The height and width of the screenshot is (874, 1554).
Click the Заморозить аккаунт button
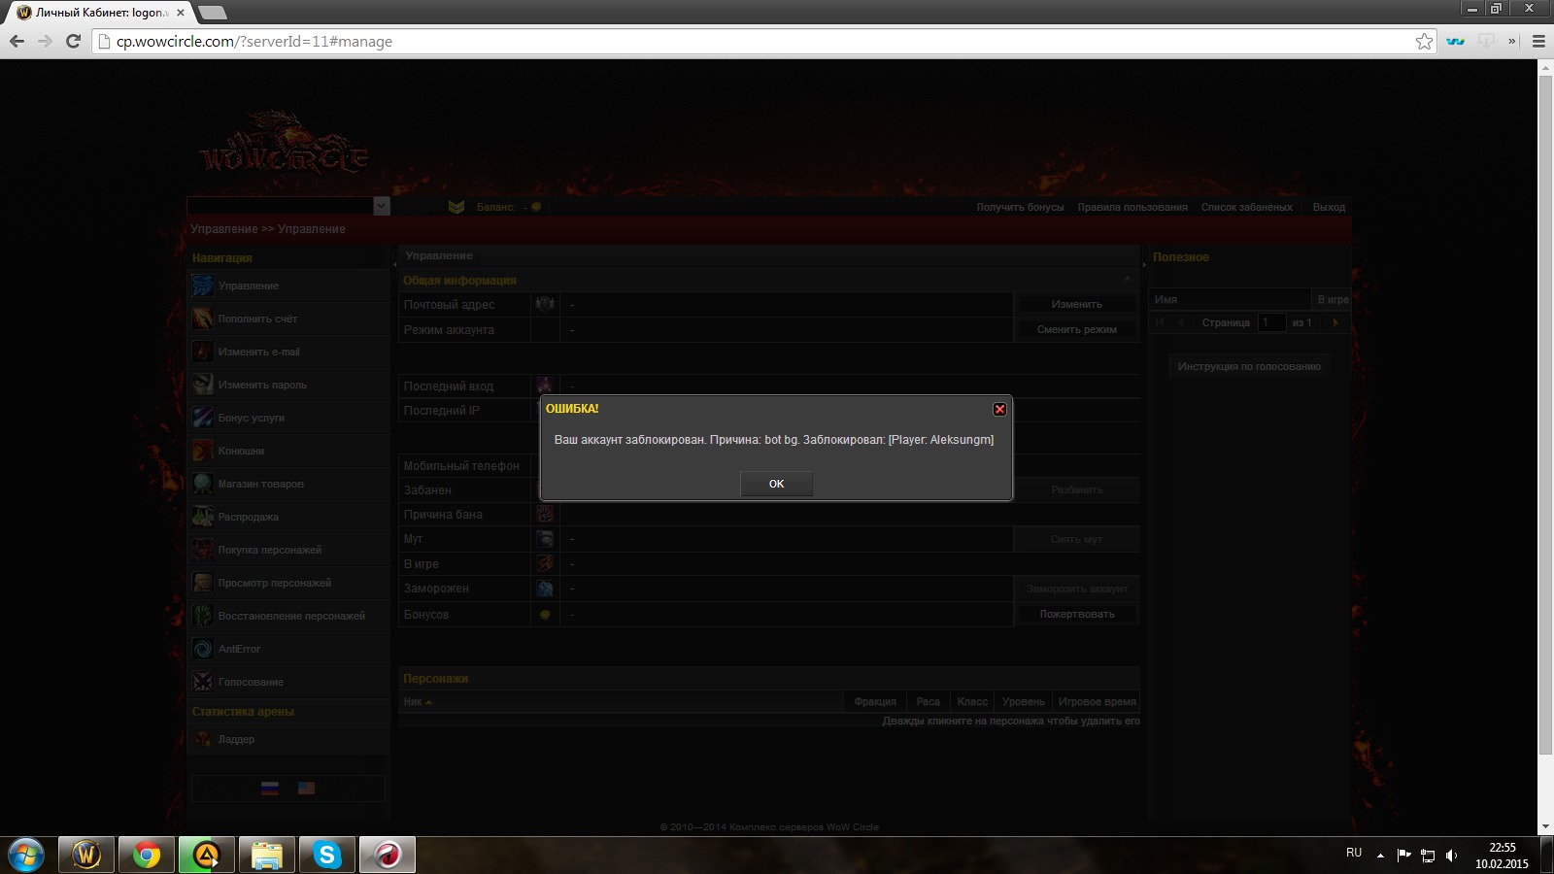click(x=1076, y=588)
